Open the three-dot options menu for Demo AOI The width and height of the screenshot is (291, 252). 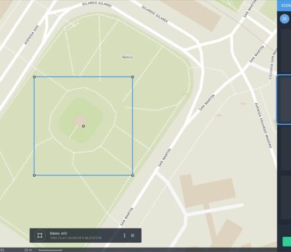coord(124,236)
